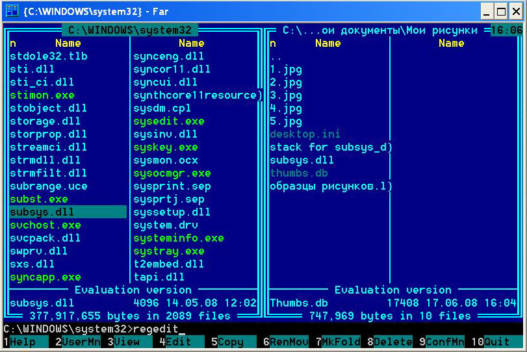Select subst.exe executable
The width and height of the screenshot is (527, 352).
pos(39,199)
